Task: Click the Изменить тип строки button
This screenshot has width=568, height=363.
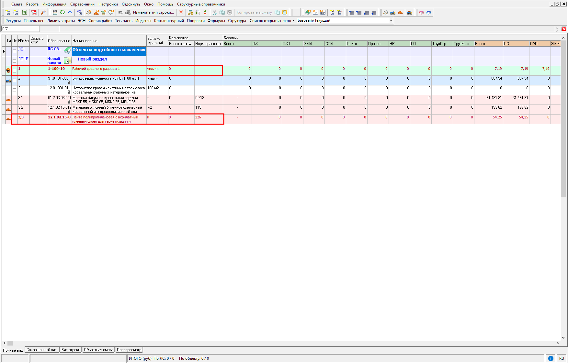Action: pyautogui.click(x=153, y=12)
